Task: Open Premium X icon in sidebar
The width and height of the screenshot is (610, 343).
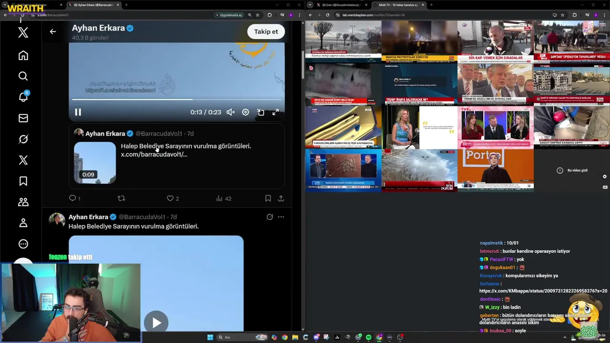Action: pos(23,160)
